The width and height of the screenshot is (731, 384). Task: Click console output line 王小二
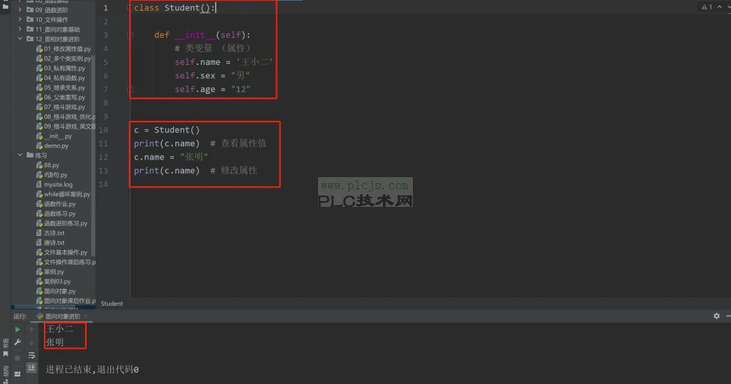[x=59, y=329]
